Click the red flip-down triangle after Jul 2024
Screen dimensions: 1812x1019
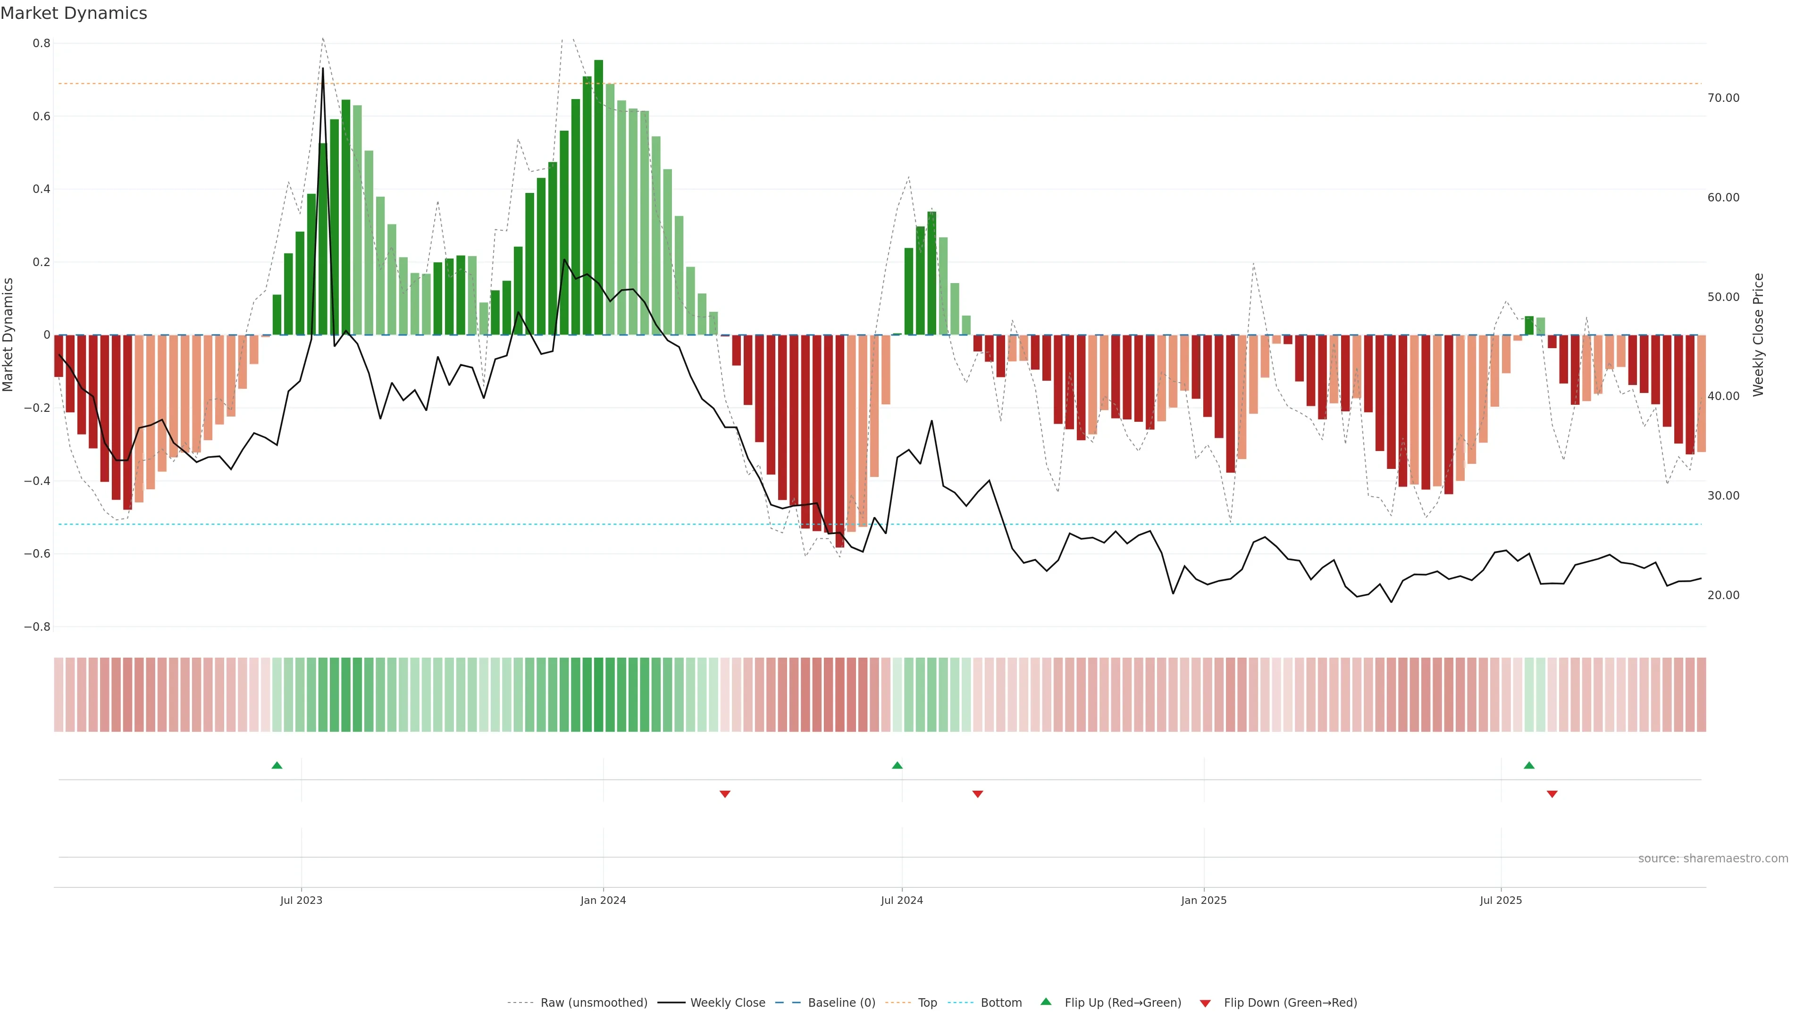(977, 794)
